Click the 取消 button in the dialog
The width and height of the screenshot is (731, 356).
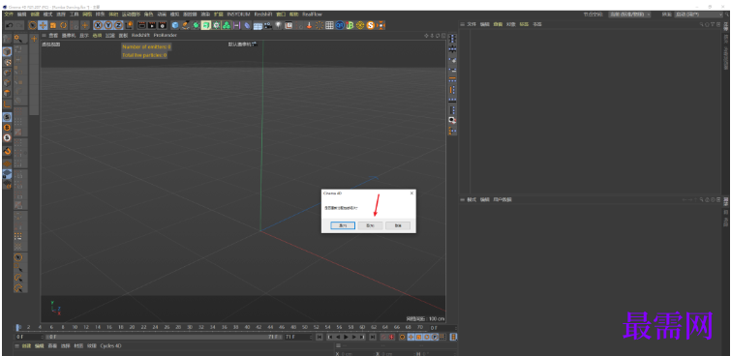[x=398, y=225]
